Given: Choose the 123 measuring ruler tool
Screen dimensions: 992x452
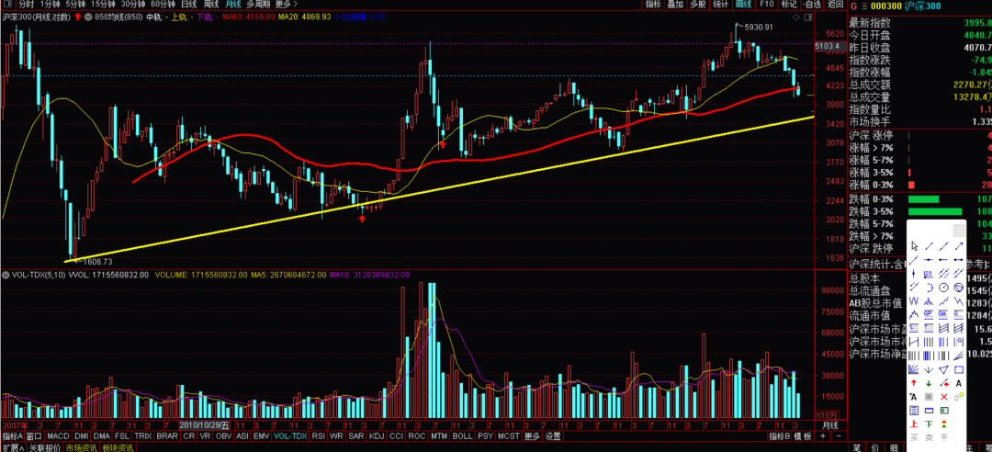Looking at the screenshot, I should (x=929, y=274).
